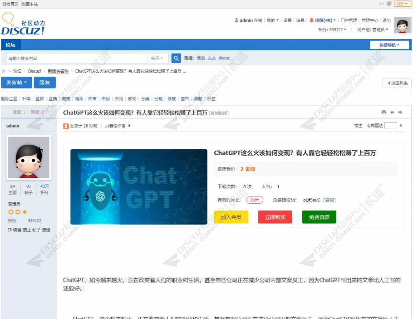Open the 帖子 search type dropdown
Viewport: 413px width, 319px height.
click(157, 58)
